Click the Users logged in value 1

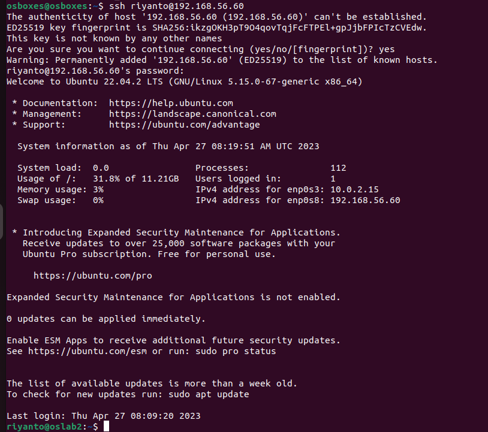click(333, 179)
